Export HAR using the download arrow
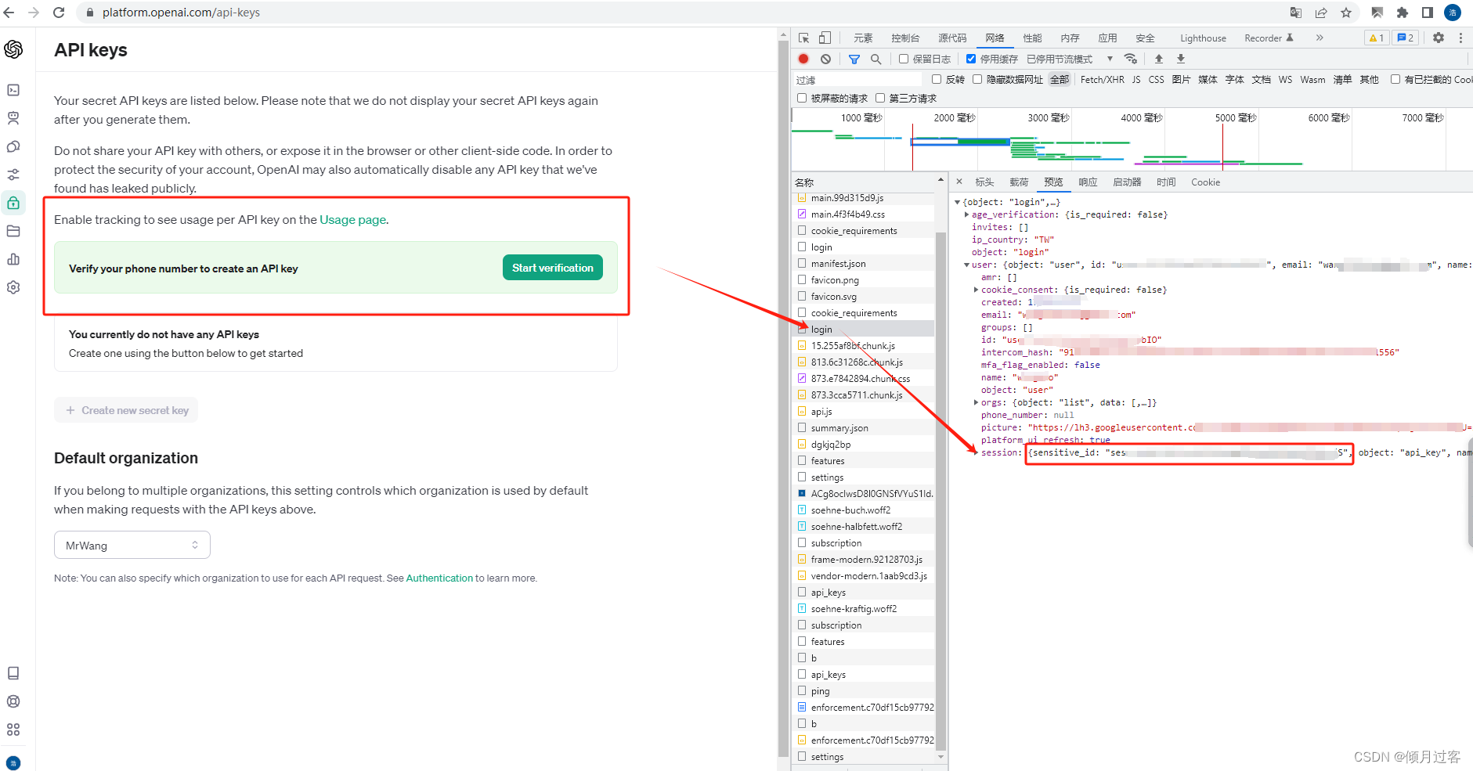 click(1180, 58)
